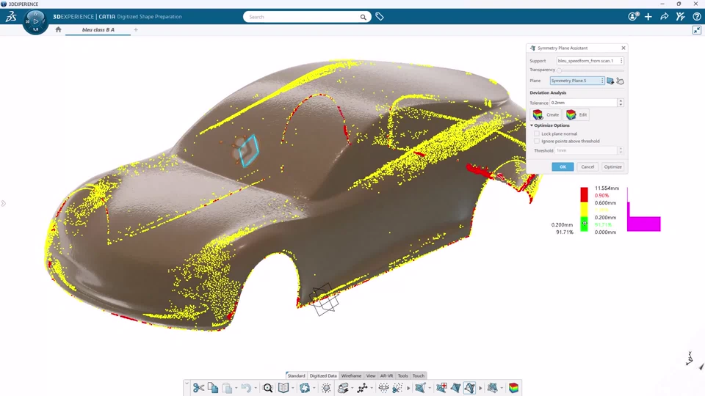Click the Transparency slider handle
705x396 pixels.
click(559, 70)
